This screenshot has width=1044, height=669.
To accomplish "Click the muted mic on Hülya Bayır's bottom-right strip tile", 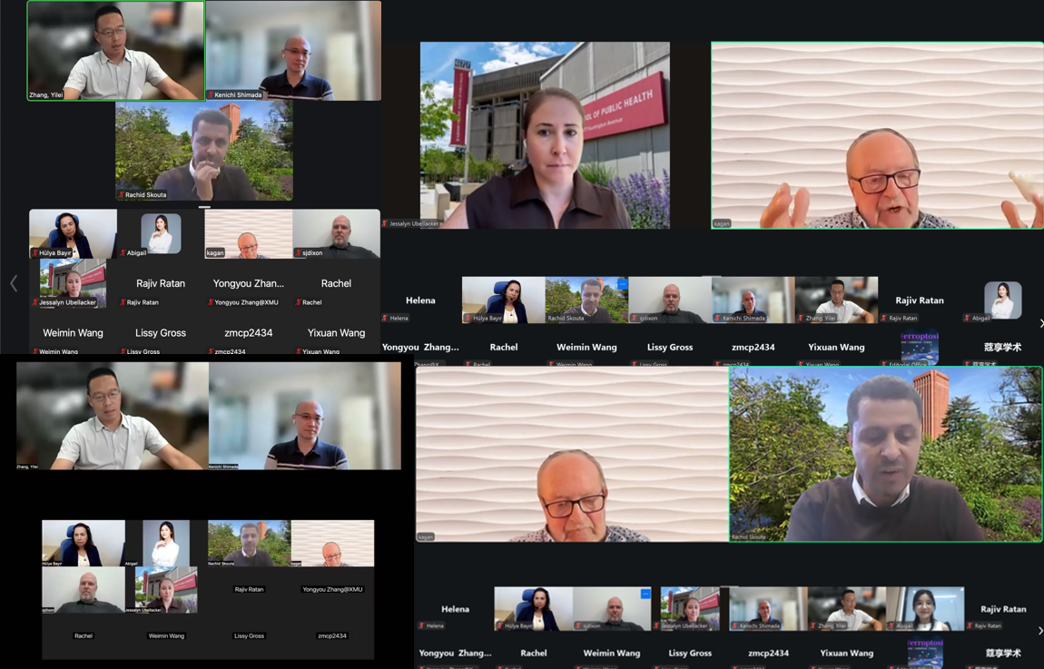I will [x=501, y=625].
